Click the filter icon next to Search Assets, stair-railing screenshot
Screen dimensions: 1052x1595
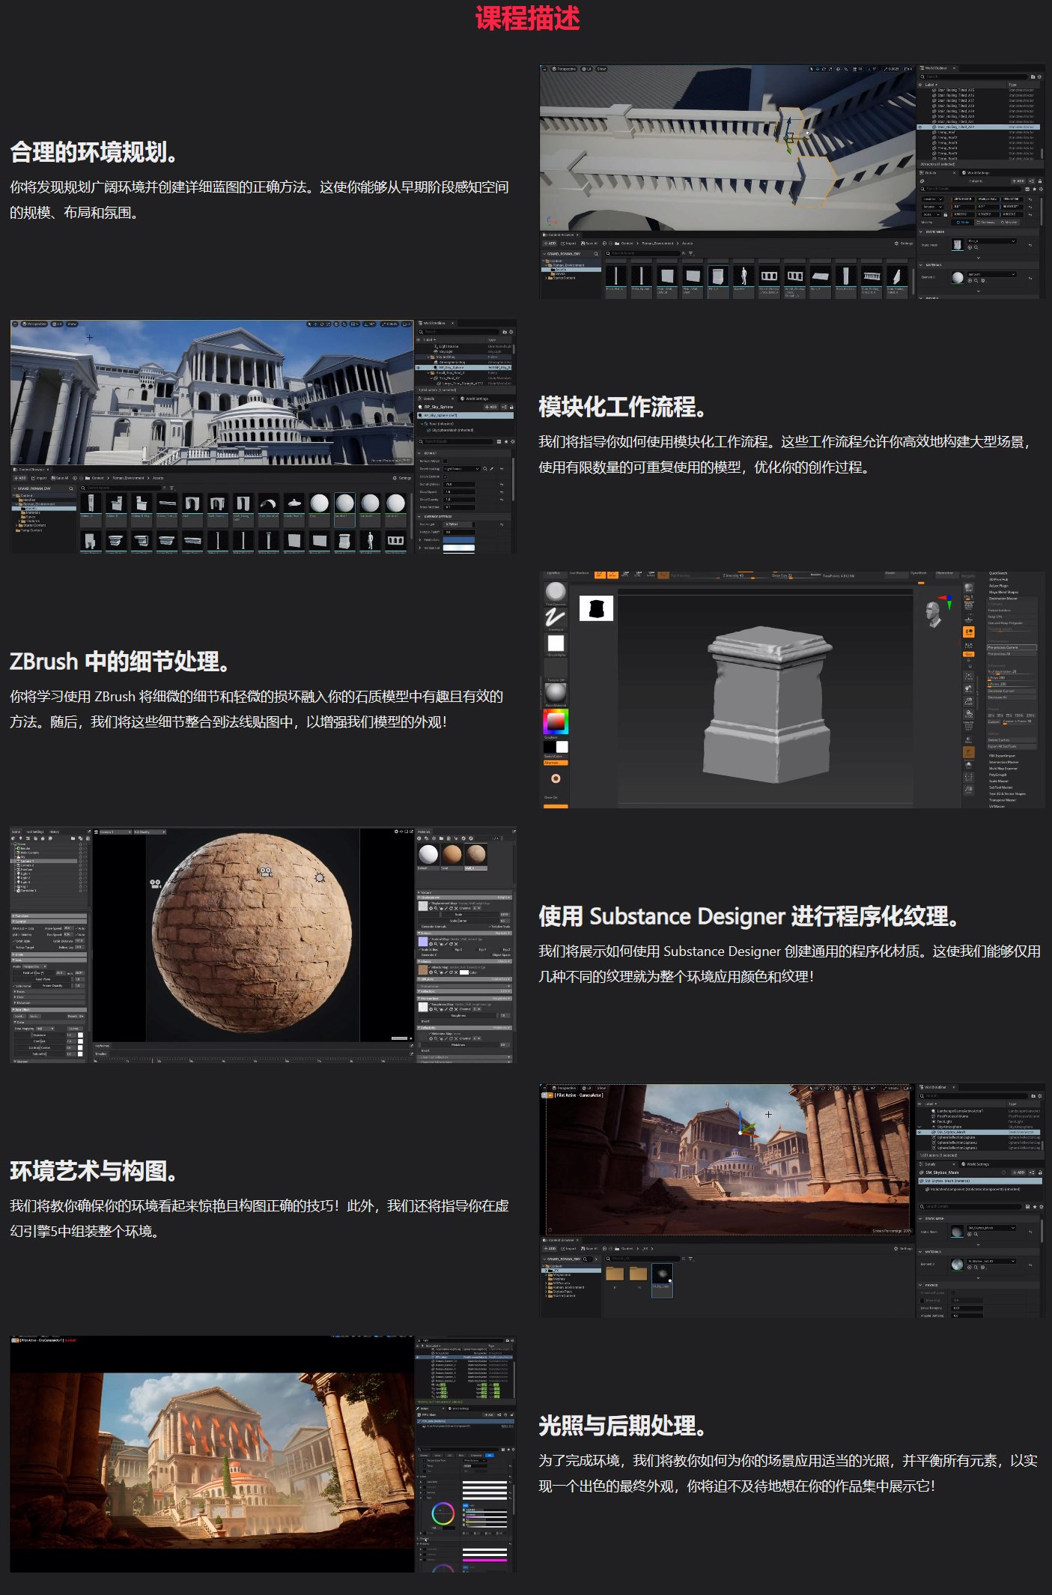691,253
